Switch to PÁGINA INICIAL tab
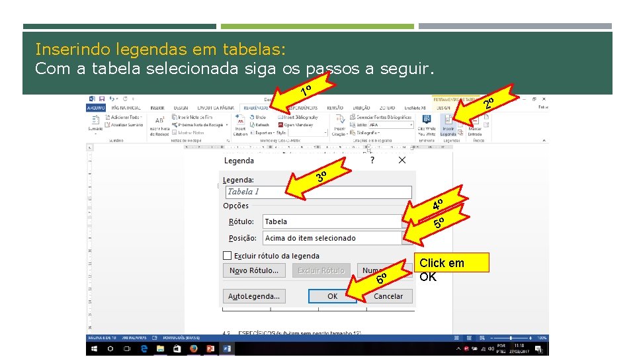The width and height of the screenshot is (635, 357). pos(126,108)
